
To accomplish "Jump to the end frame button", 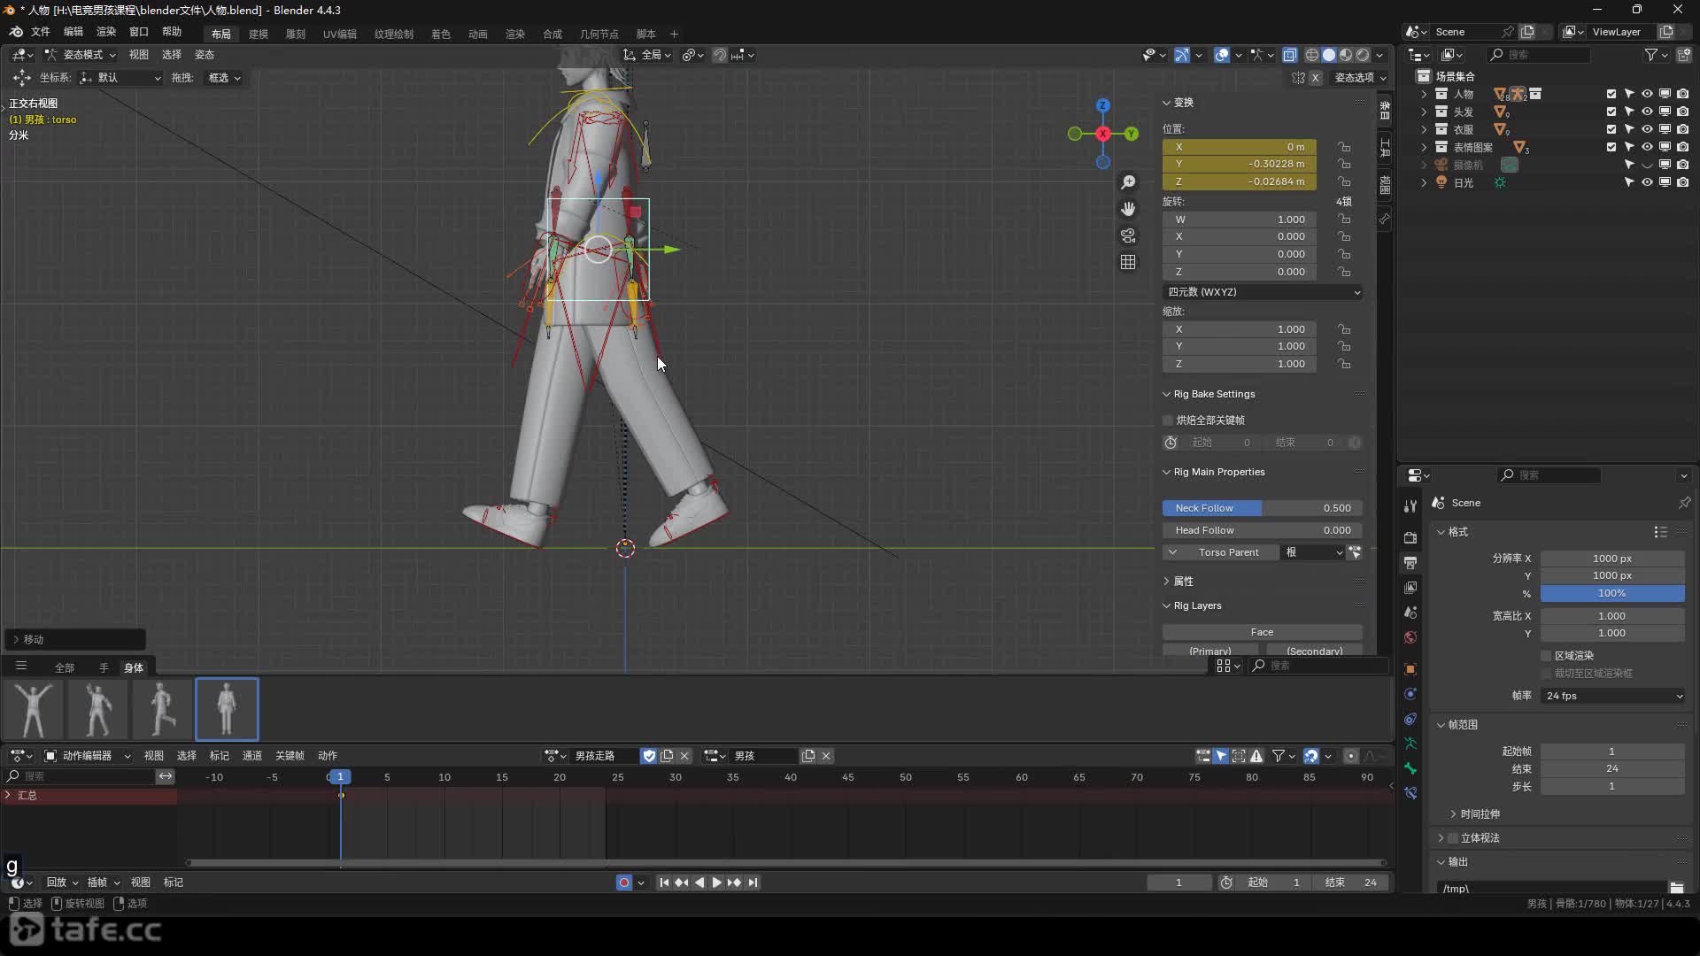I will (x=753, y=883).
